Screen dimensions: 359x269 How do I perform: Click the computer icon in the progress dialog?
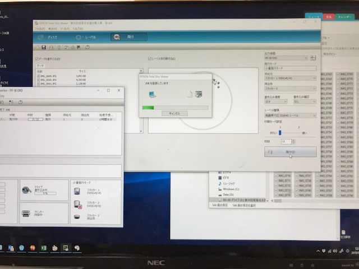coord(152,94)
